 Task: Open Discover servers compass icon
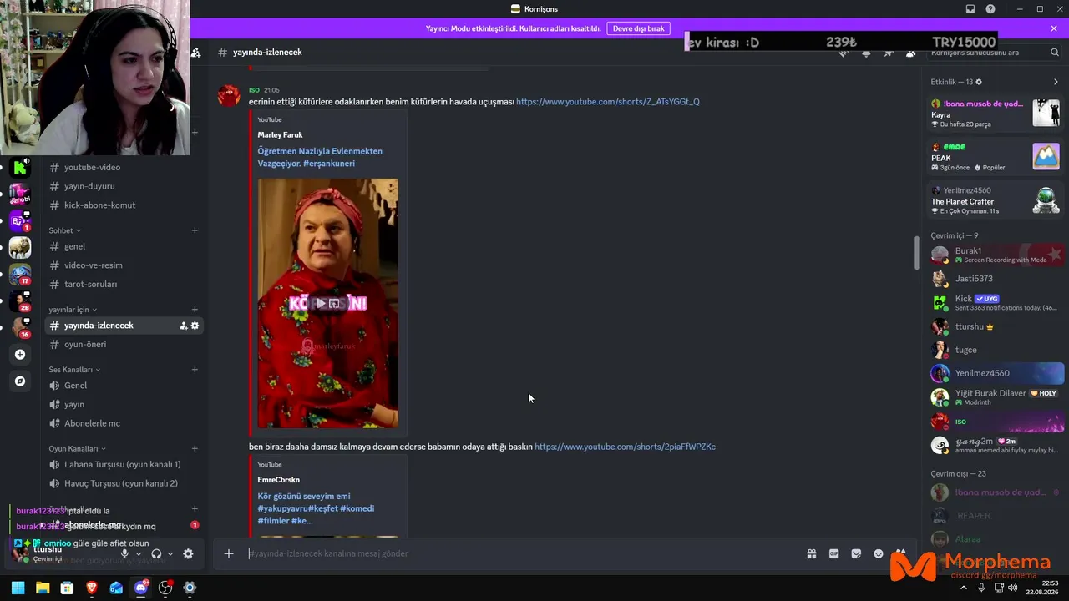[20, 381]
